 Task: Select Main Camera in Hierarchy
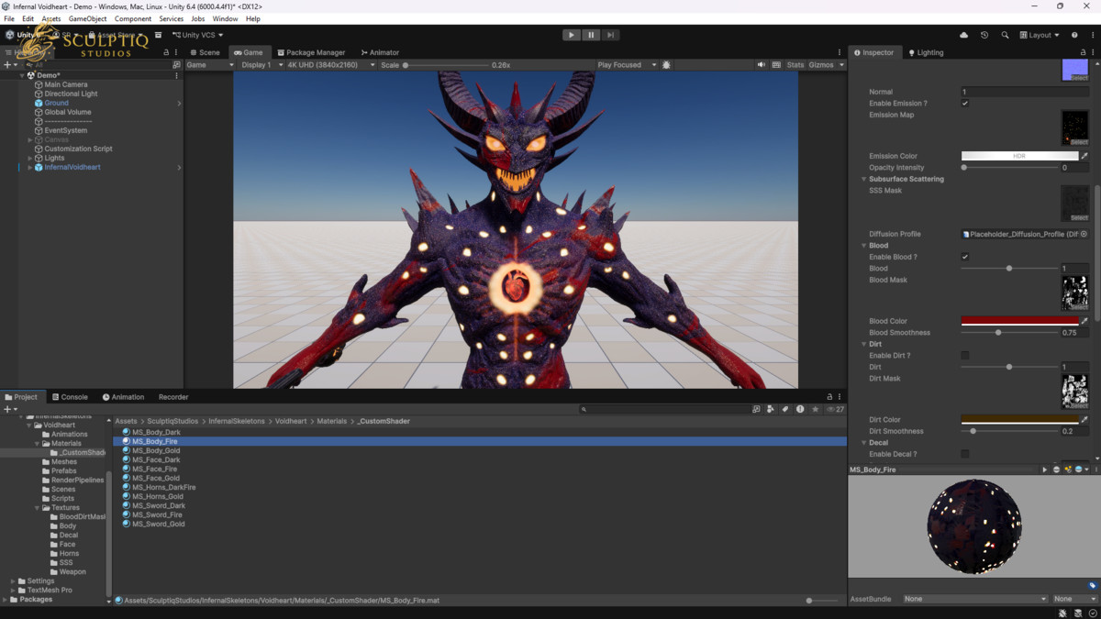click(x=66, y=84)
